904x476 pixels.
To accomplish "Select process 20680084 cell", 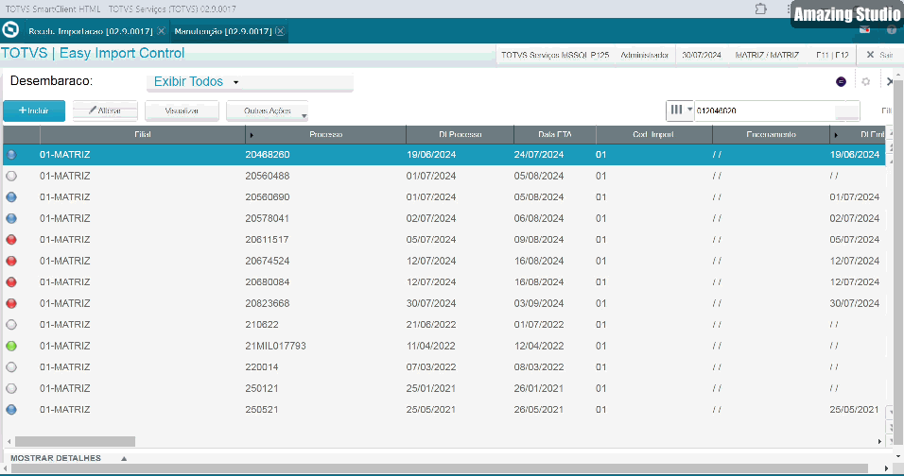I will pyautogui.click(x=268, y=282).
